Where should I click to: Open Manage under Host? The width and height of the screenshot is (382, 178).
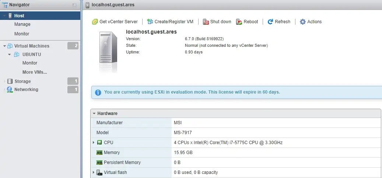pos(22,24)
